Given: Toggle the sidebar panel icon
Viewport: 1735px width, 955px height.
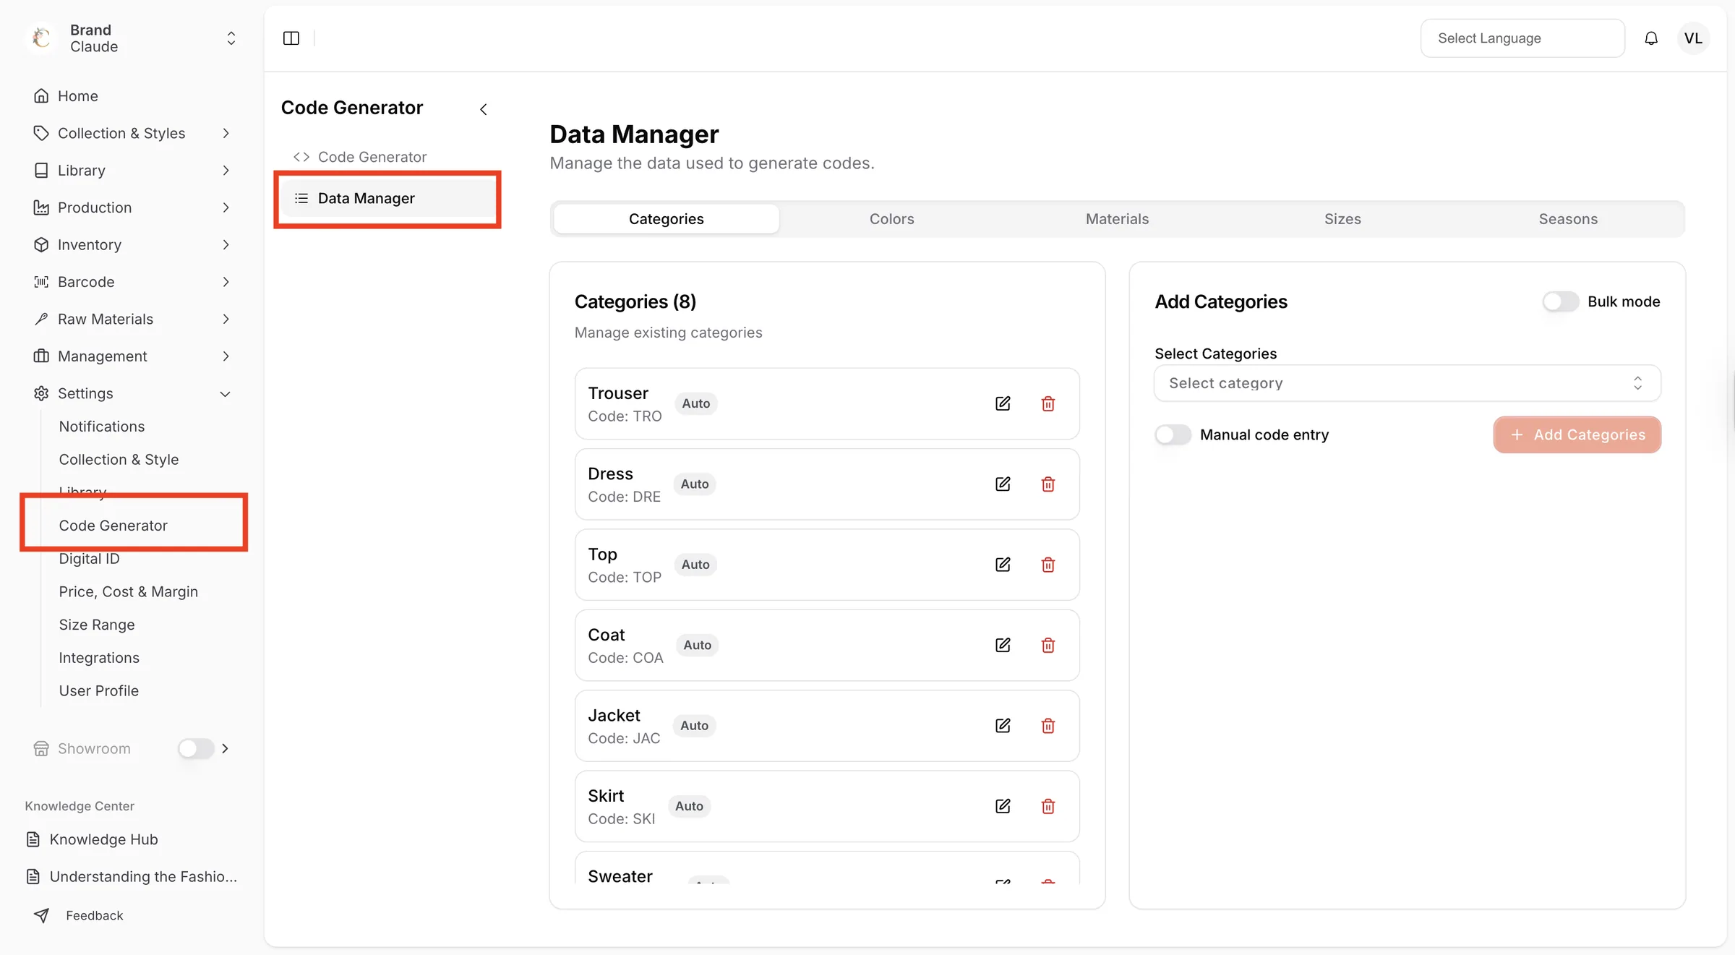Looking at the screenshot, I should tap(291, 38).
